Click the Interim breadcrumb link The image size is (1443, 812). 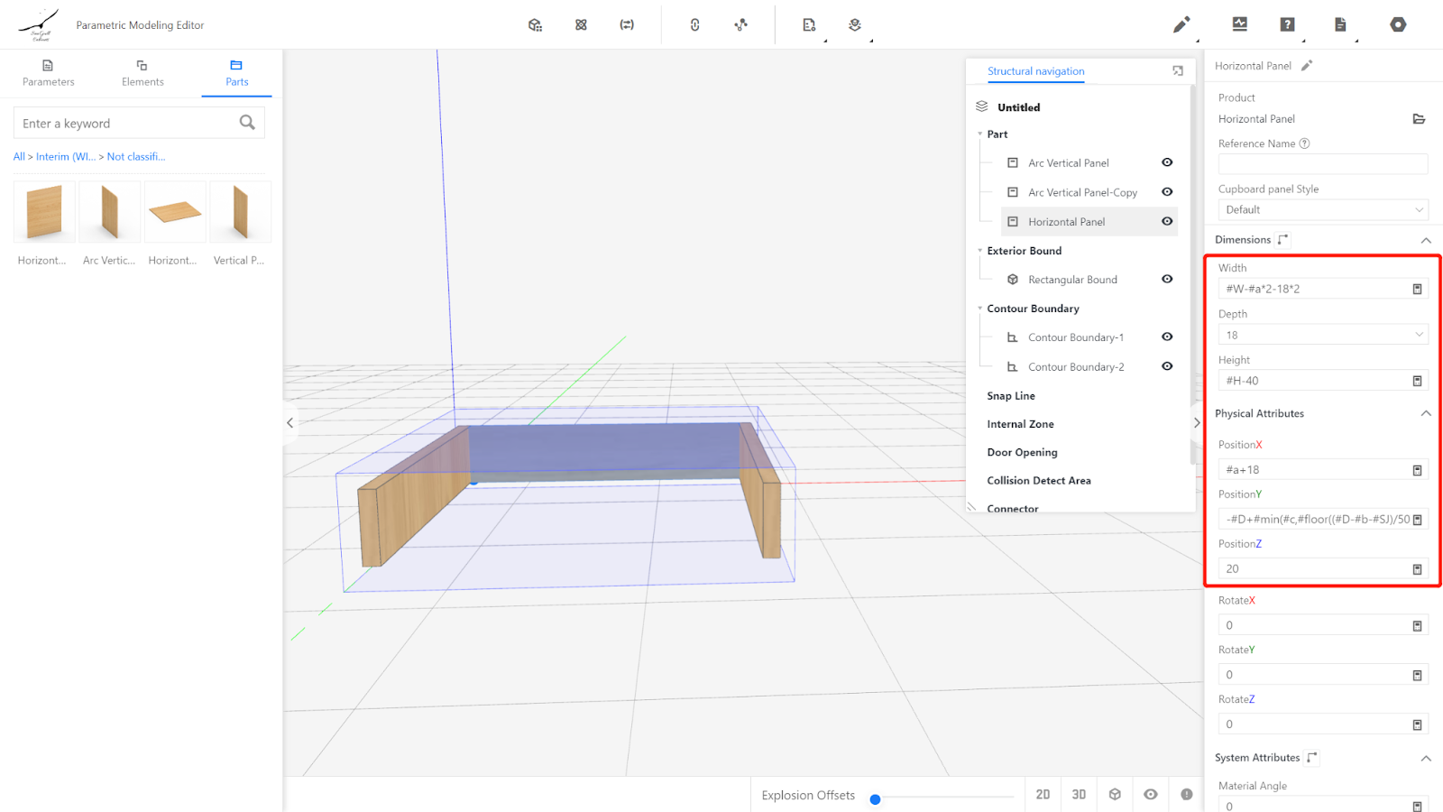[65, 157]
